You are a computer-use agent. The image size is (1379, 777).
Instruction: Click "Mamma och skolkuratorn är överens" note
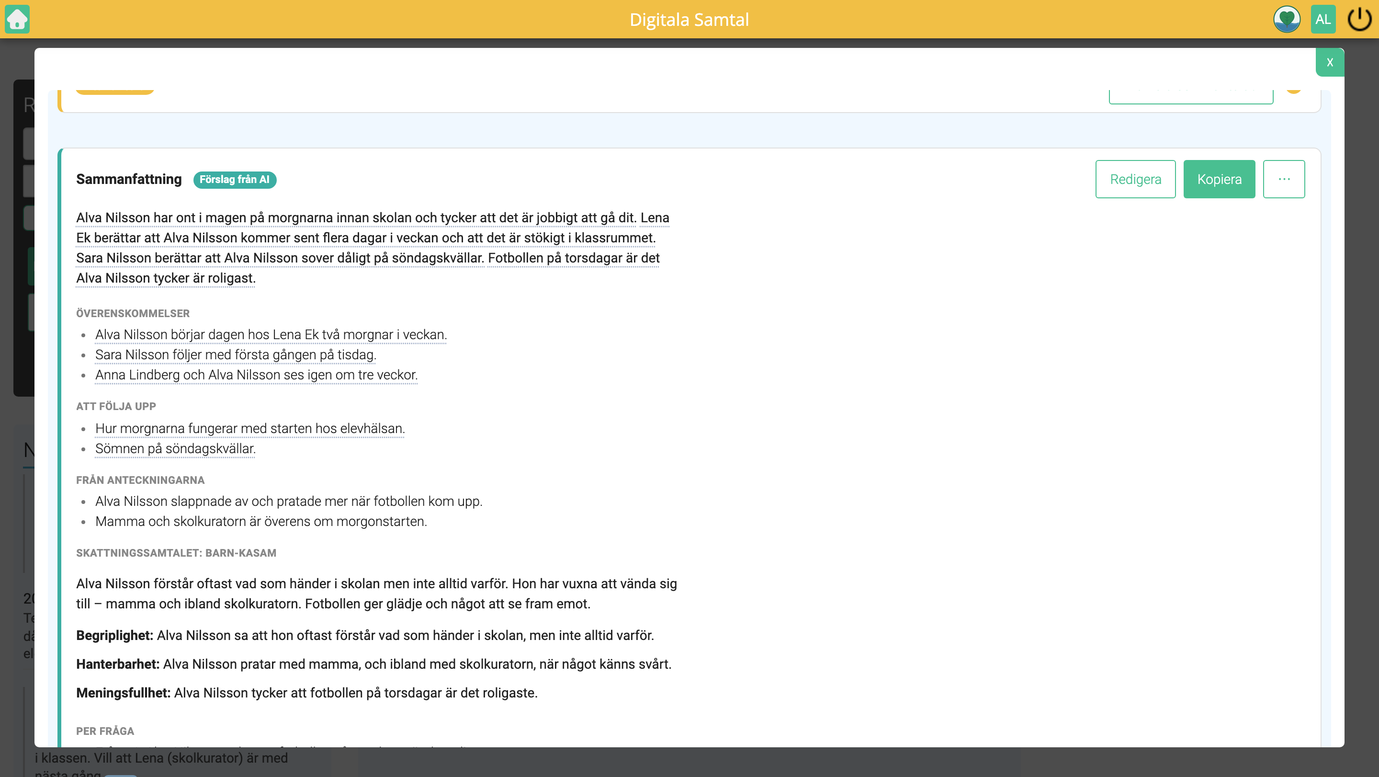point(261,522)
